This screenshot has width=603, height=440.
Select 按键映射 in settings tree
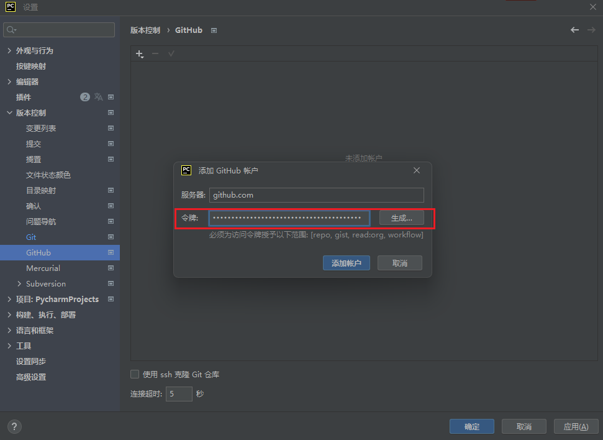coord(31,66)
